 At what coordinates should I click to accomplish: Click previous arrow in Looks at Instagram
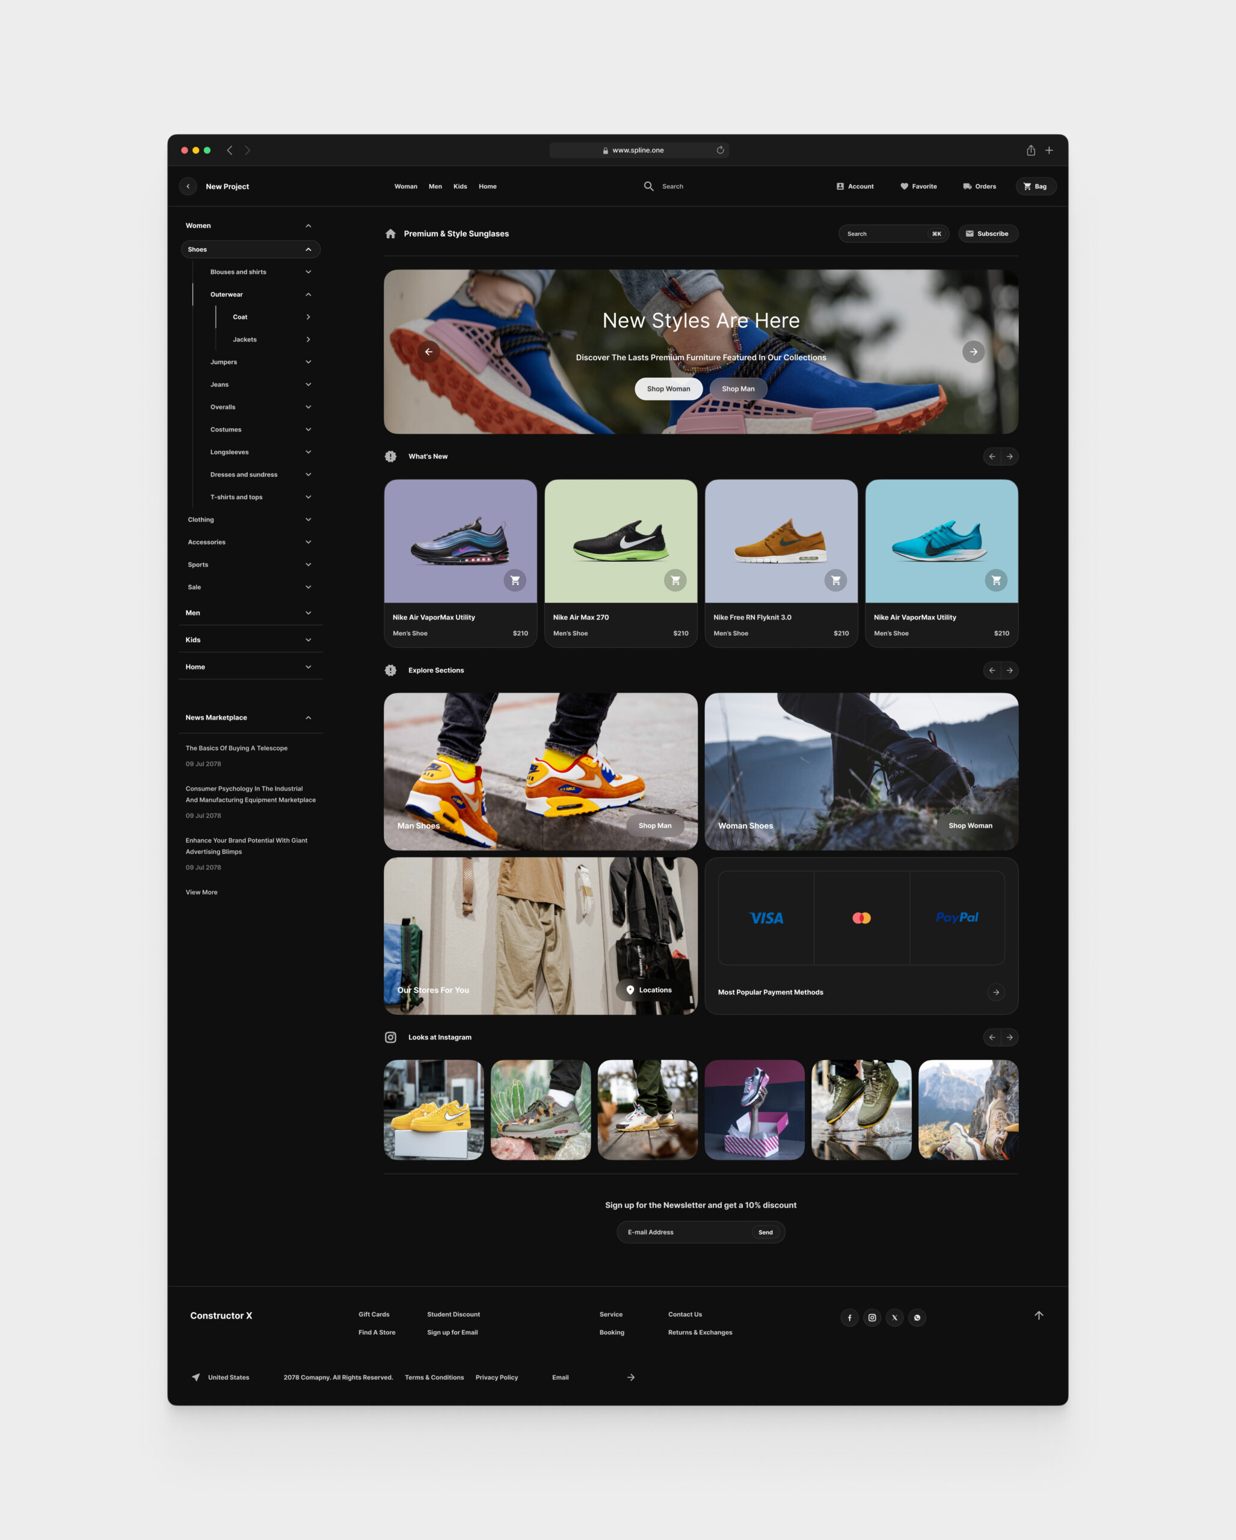click(x=992, y=1037)
